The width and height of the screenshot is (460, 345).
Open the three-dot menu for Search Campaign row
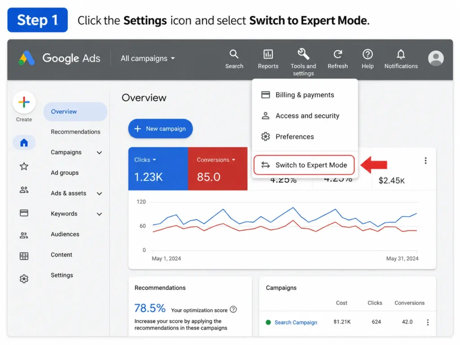tap(428, 323)
